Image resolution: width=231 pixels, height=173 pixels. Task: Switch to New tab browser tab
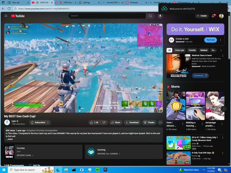(18, 2)
